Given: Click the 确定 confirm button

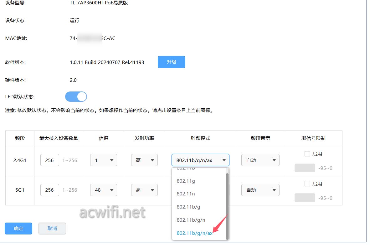Looking at the screenshot, I should pos(18,228).
